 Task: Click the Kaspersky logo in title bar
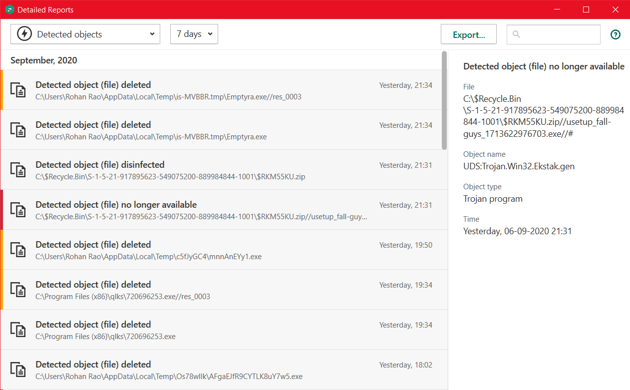[9, 9]
